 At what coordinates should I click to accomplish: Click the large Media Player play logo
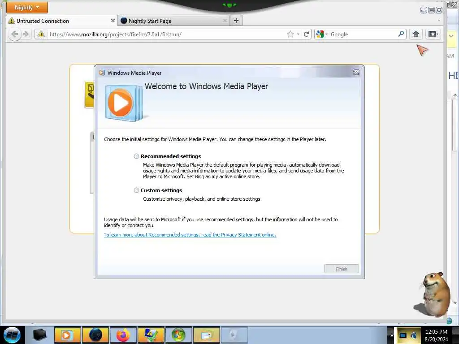tap(124, 103)
